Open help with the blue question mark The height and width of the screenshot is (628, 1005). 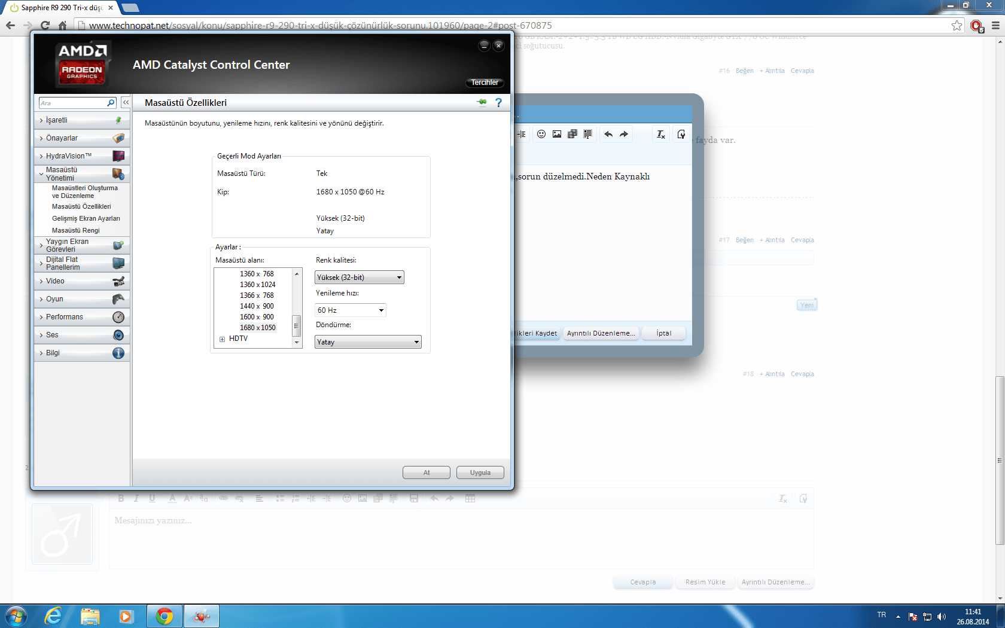pyautogui.click(x=498, y=102)
